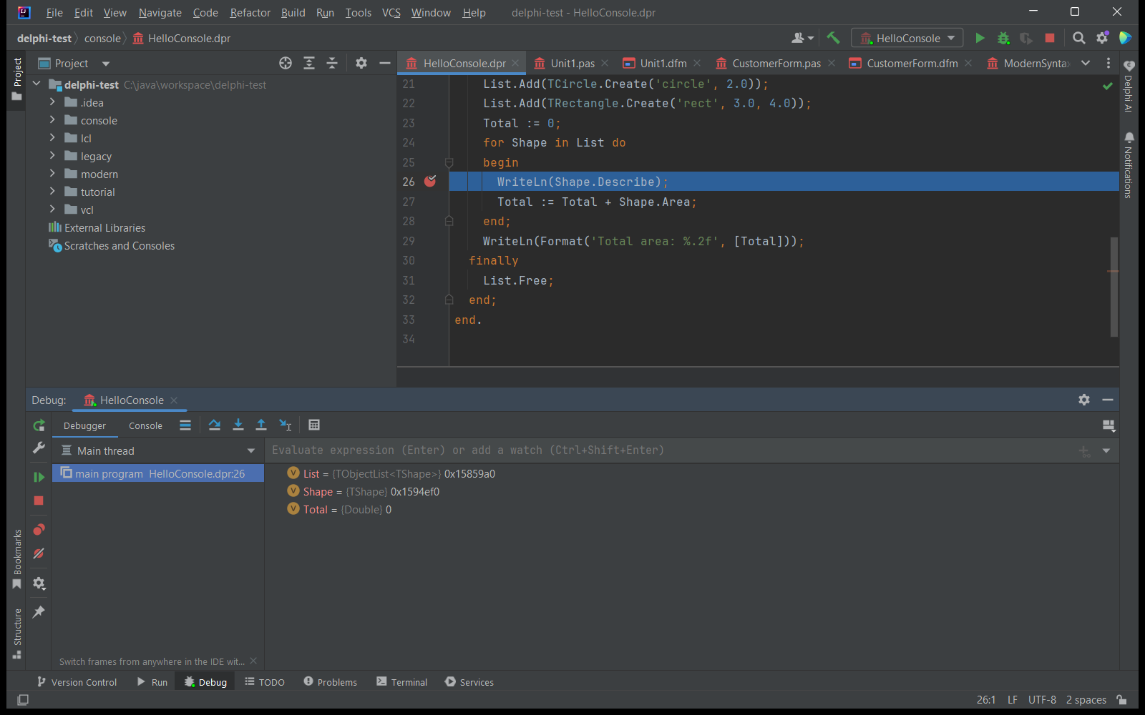This screenshot has width=1145, height=715.
Task: Select the main program stack frame
Action: click(x=158, y=473)
